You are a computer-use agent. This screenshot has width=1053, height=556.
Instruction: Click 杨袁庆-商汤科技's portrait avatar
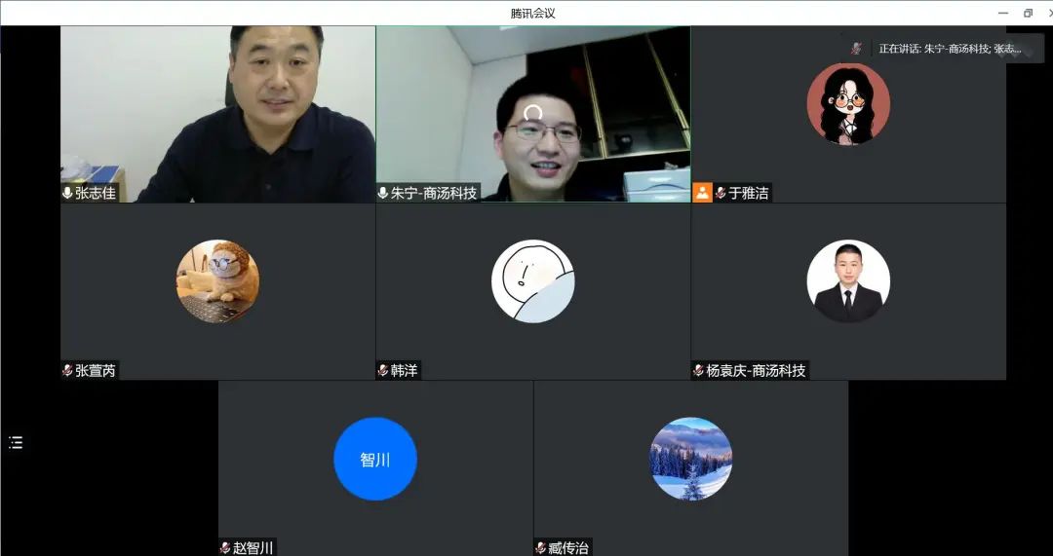[848, 281]
